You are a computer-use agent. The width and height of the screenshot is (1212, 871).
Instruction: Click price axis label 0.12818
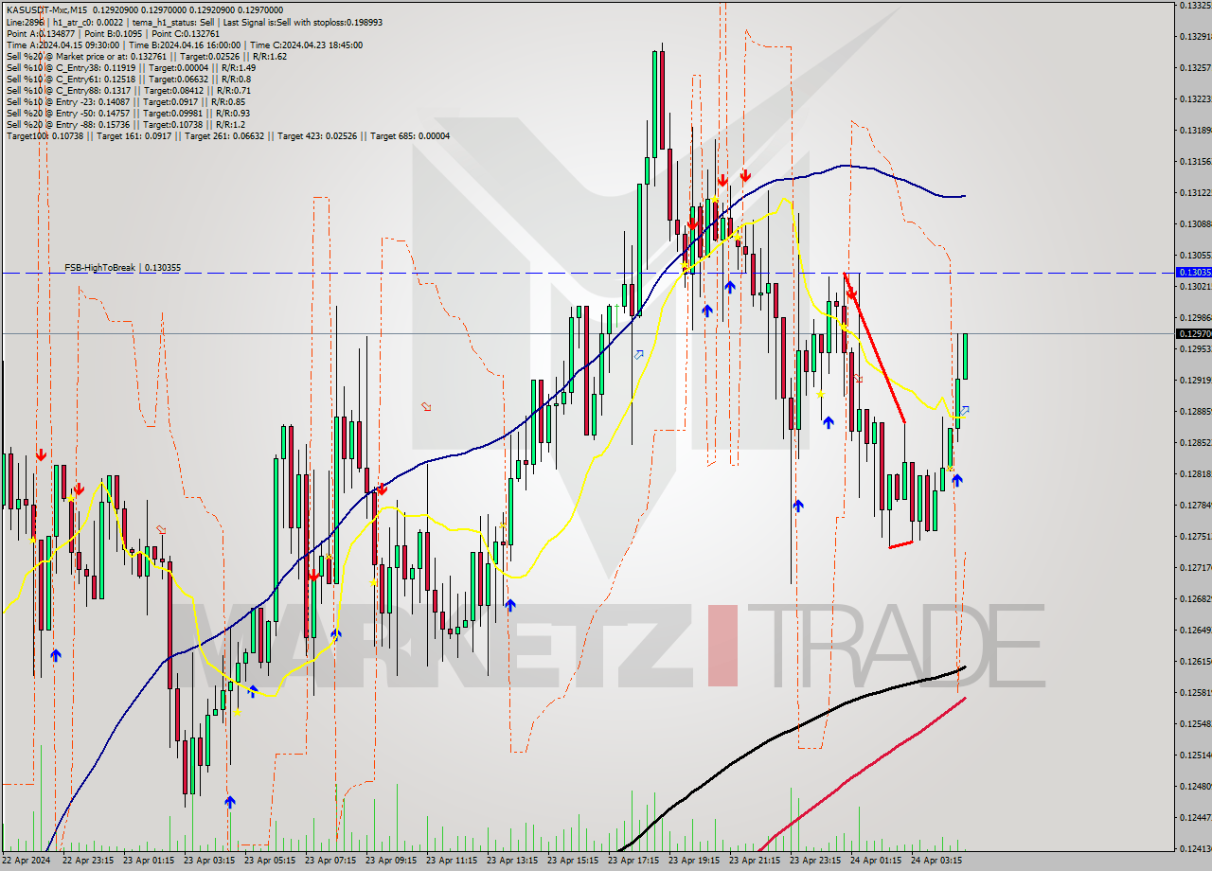[1194, 473]
